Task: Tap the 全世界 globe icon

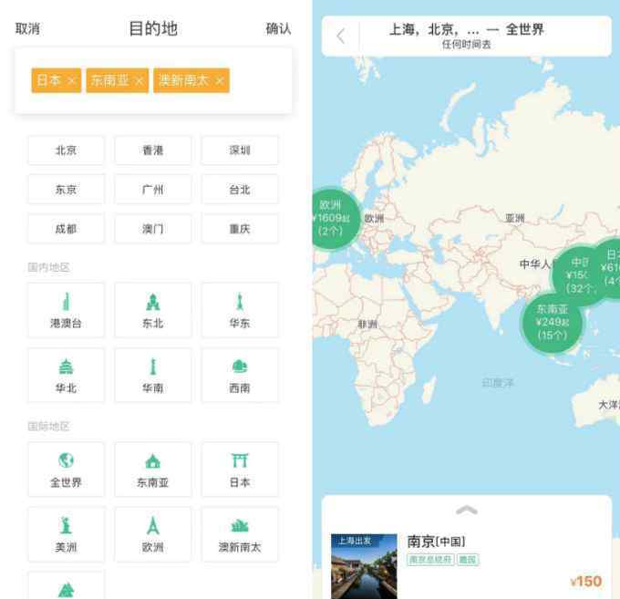Action: click(66, 461)
